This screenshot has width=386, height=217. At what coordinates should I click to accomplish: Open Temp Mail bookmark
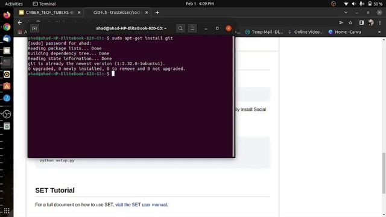click(x=264, y=32)
